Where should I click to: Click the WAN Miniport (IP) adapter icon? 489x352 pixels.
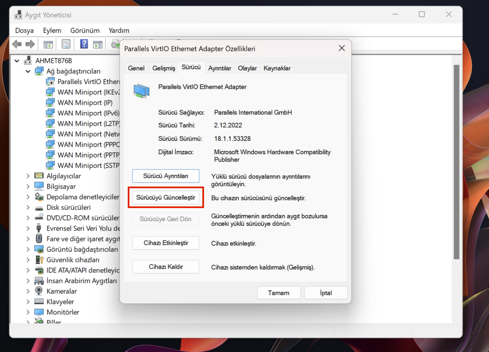[50, 103]
